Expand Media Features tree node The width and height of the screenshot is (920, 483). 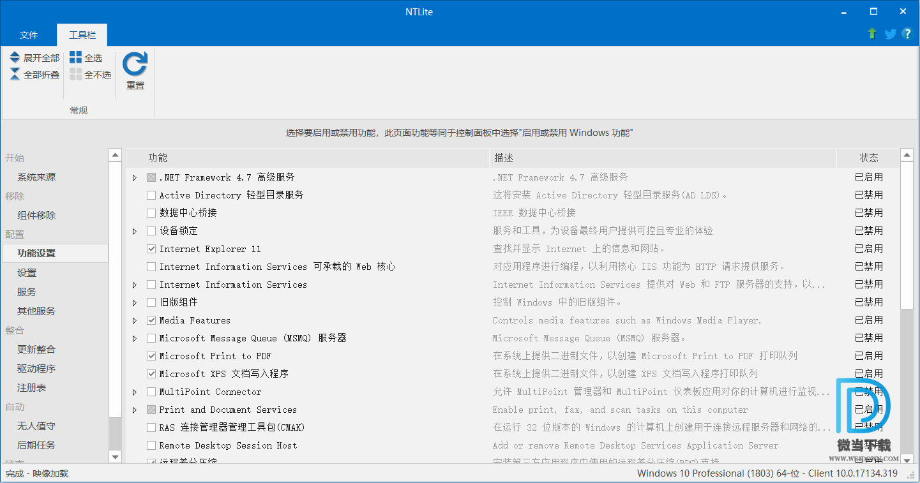pyautogui.click(x=135, y=320)
